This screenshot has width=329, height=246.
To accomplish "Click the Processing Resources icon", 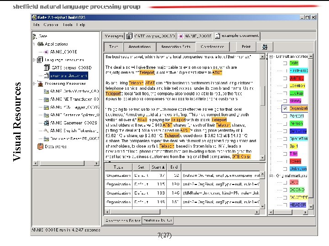I will (40, 83).
